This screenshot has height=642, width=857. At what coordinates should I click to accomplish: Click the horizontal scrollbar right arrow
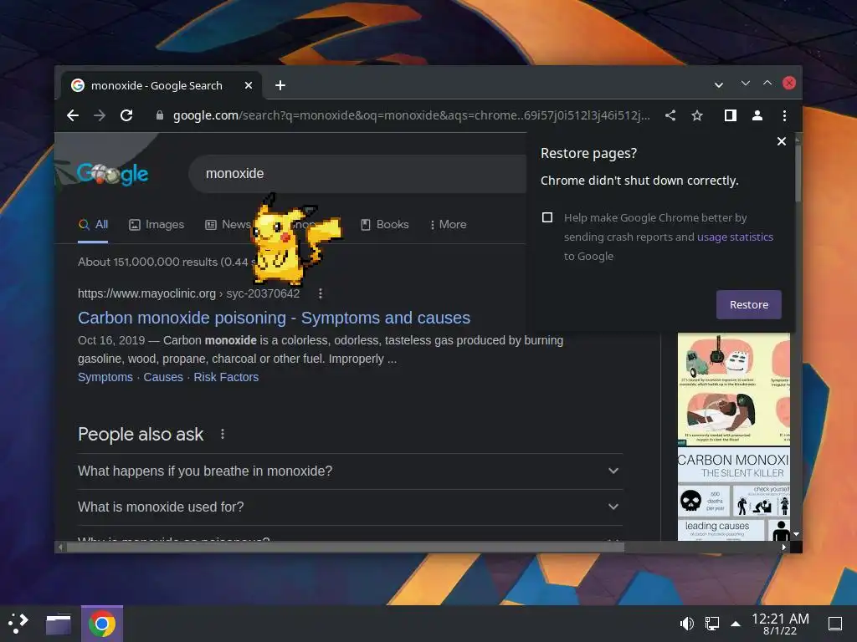click(783, 547)
